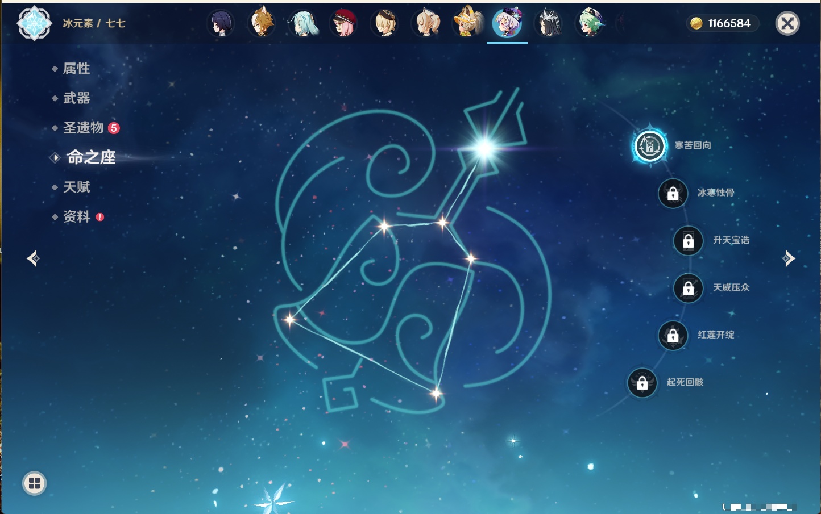Open the 属性 attributes page
Viewport: 821px width, 514px height.
point(76,69)
